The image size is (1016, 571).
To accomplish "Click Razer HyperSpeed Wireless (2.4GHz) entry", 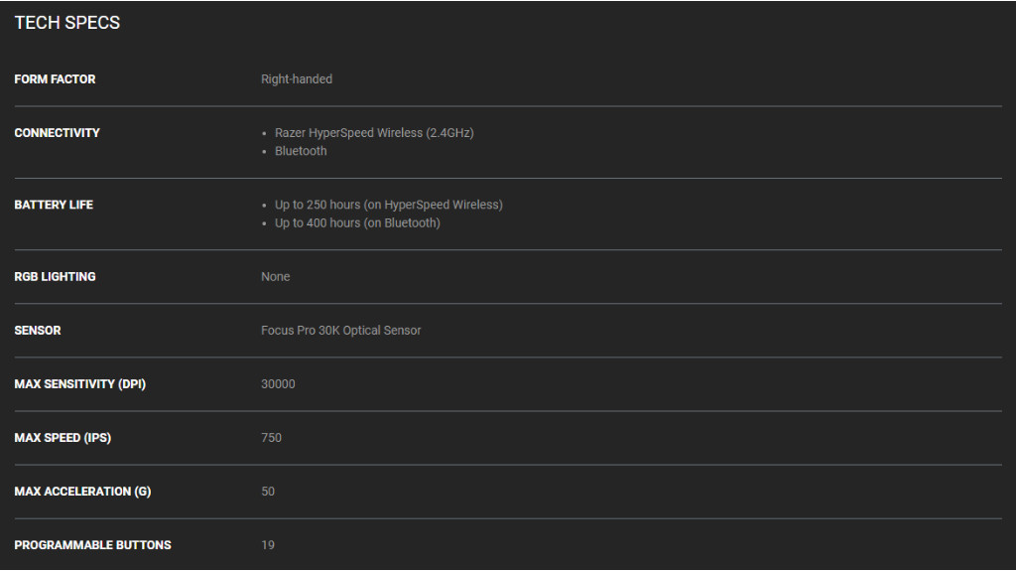I will pos(374,133).
